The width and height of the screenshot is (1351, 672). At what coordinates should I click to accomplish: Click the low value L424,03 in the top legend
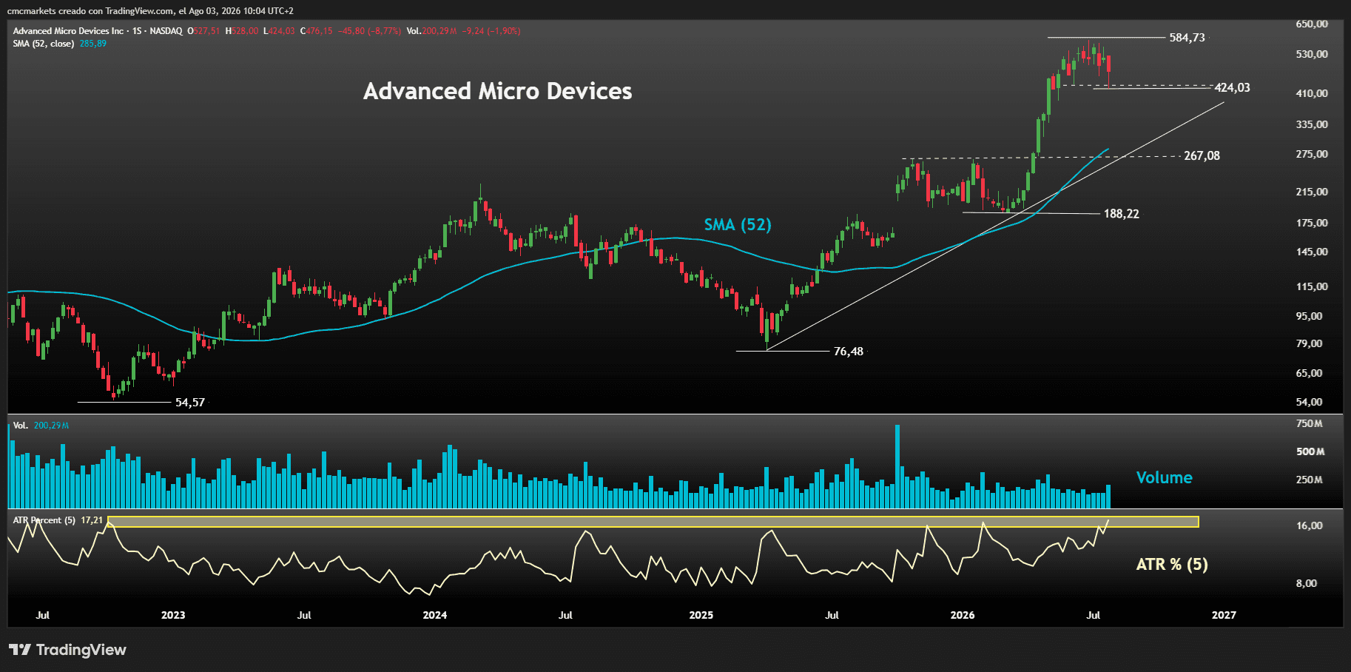coord(279,31)
